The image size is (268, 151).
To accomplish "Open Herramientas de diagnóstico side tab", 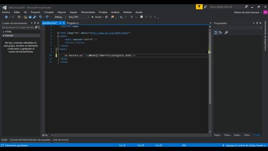I will (265, 36).
